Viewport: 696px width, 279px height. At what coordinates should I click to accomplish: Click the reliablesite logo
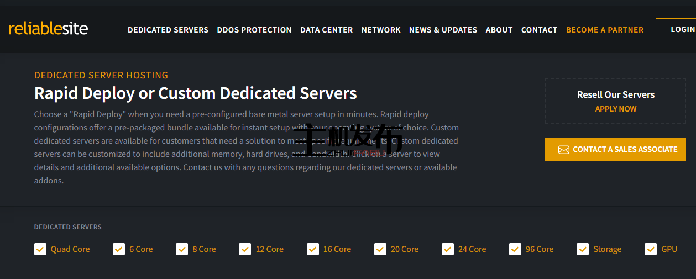[49, 29]
